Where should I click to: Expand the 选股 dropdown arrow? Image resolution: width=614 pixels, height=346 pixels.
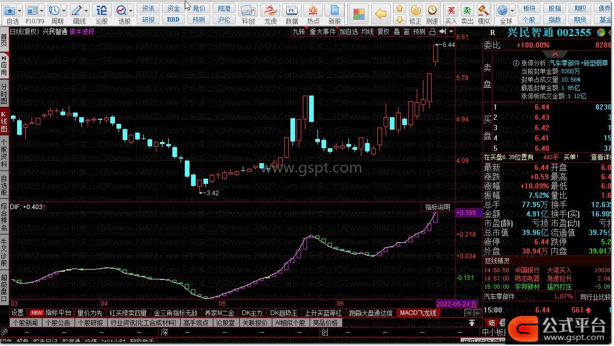coord(131,10)
